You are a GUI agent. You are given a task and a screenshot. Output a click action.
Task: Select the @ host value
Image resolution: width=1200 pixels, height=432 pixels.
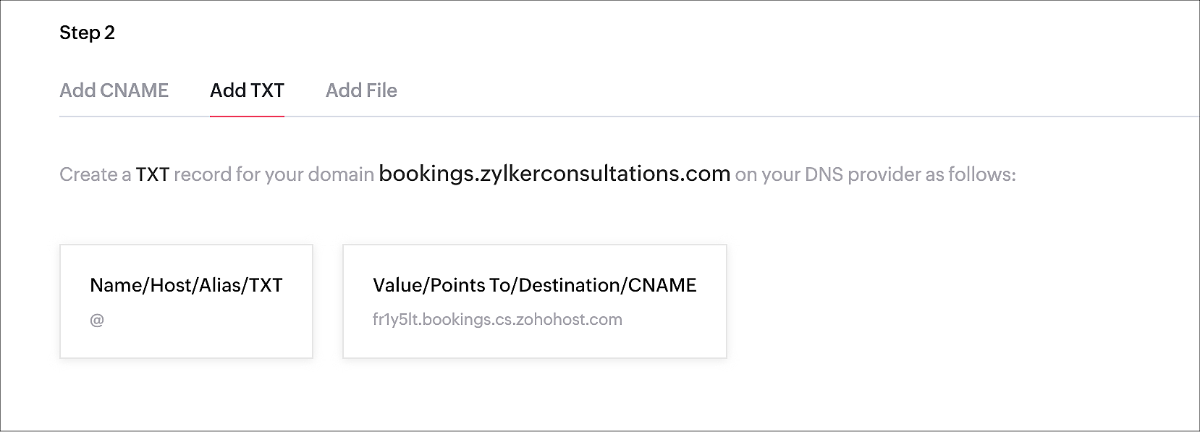coord(97,320)
